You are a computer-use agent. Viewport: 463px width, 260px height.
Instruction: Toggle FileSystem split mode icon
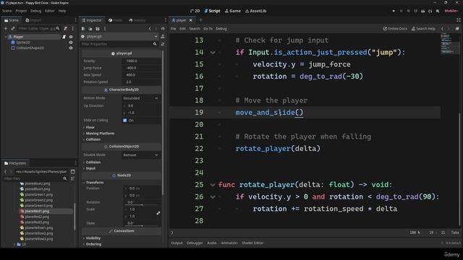pyautogui.click(x=72, y=172)
